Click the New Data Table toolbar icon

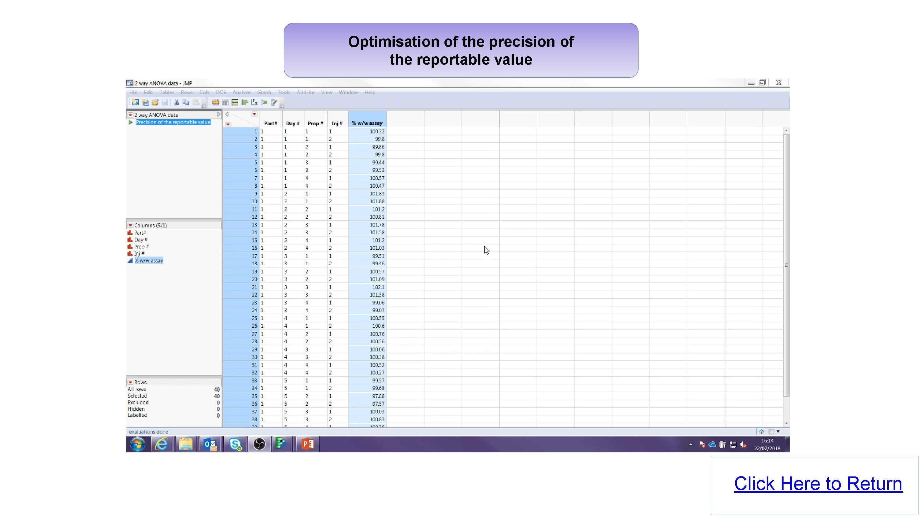(135, 102)
